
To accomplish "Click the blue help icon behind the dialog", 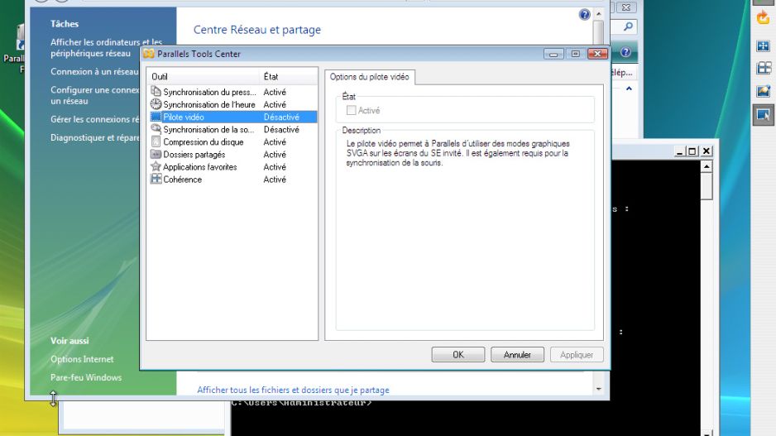I will (x=625, y=52).
